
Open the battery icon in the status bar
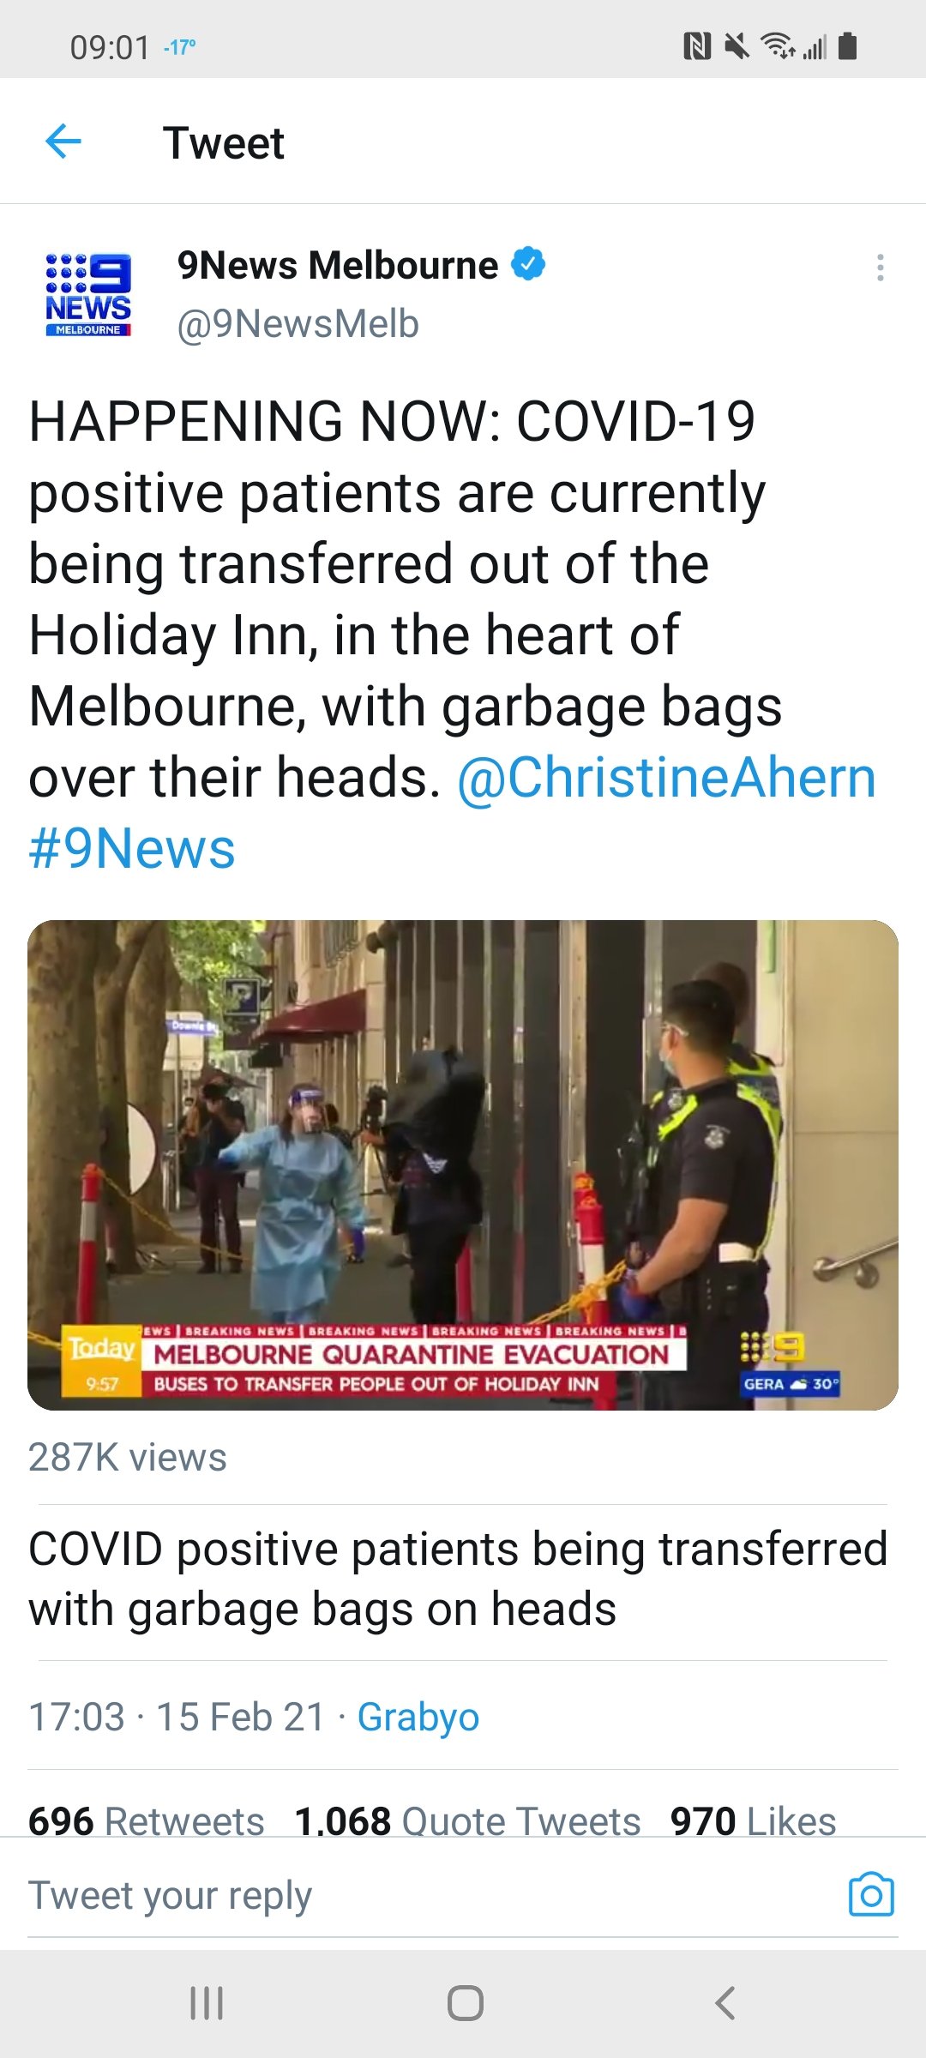[x=847, y=45]
